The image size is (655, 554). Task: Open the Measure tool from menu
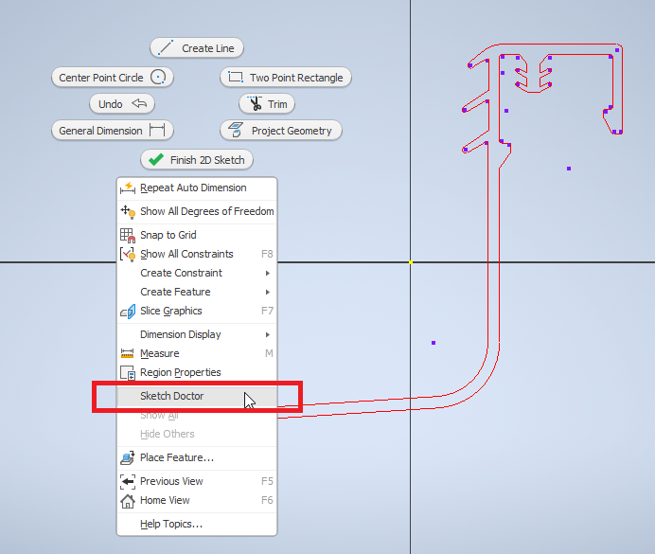tap(197, 353)
